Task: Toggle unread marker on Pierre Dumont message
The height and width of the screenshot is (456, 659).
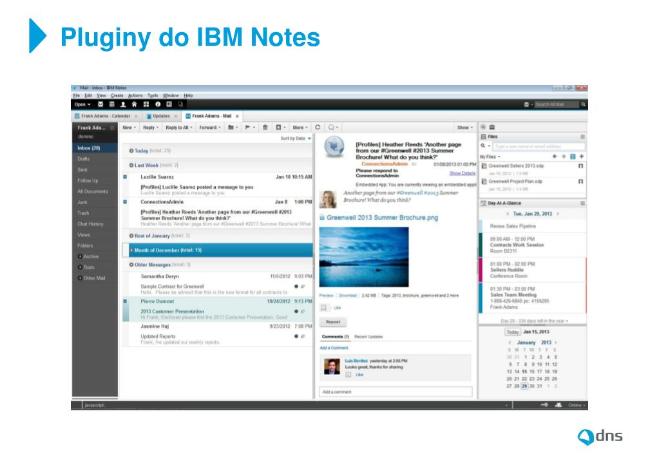Action: click(125, 301)
